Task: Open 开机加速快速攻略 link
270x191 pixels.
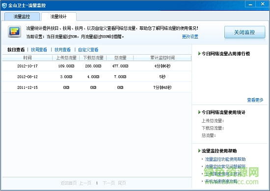Action: (221, 181)
